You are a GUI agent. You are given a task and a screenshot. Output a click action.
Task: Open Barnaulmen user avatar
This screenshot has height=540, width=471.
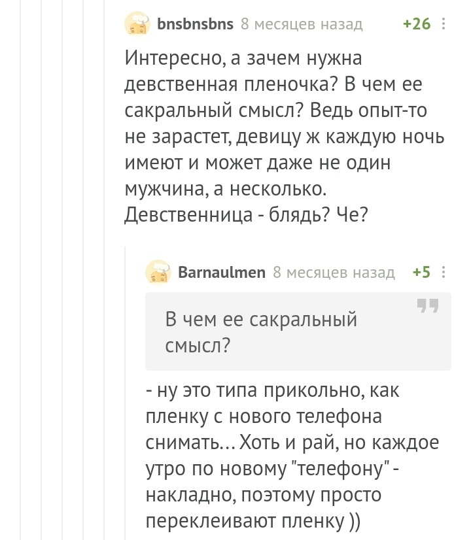tap(158, 273)
